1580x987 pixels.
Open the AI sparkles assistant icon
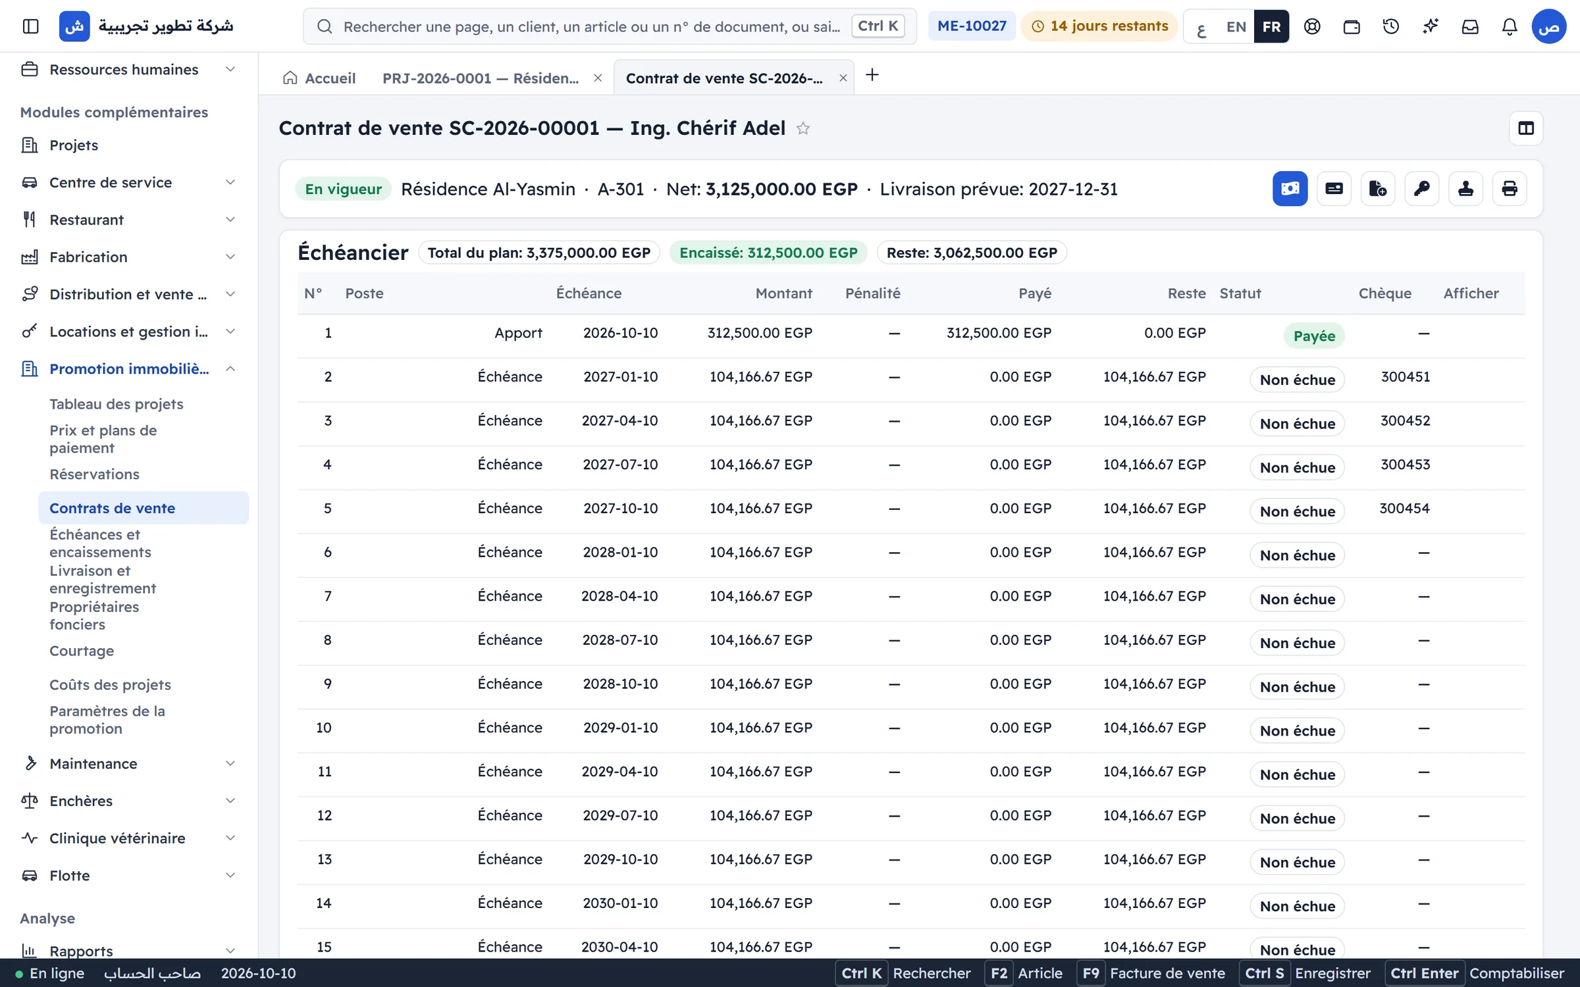pos(1431,26)
